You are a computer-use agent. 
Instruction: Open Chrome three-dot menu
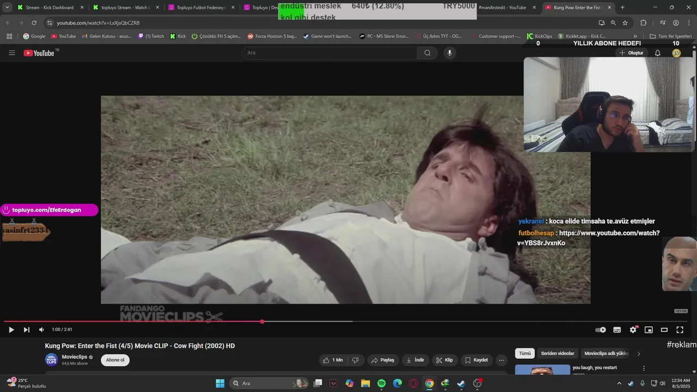[x=689, y=23]
